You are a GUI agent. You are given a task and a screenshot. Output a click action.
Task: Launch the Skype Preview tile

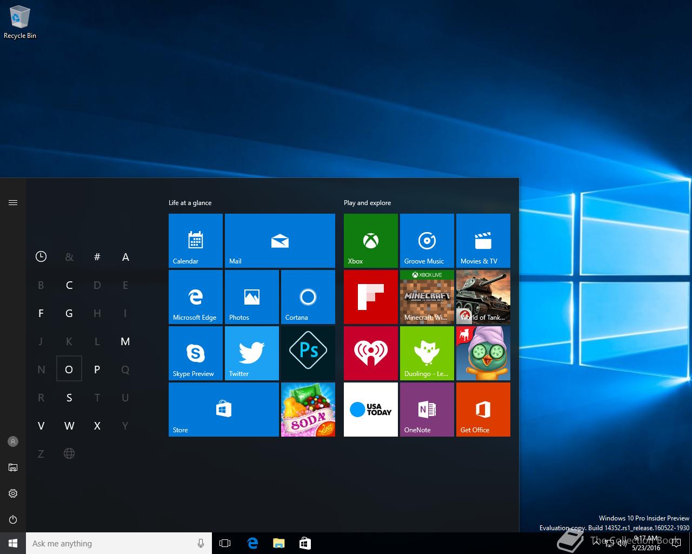[x=196, y=353]
